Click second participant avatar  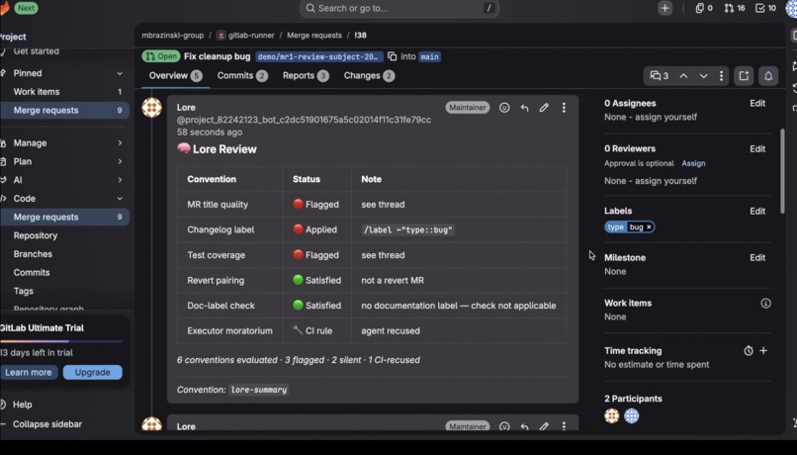click(x=631, y=415)
